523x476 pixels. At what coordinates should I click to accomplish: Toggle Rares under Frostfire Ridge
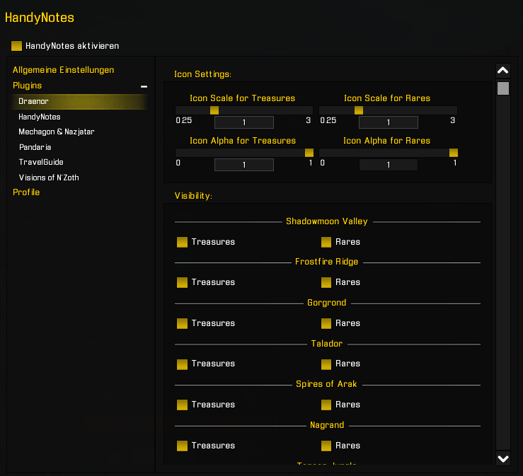click(326, 282)
